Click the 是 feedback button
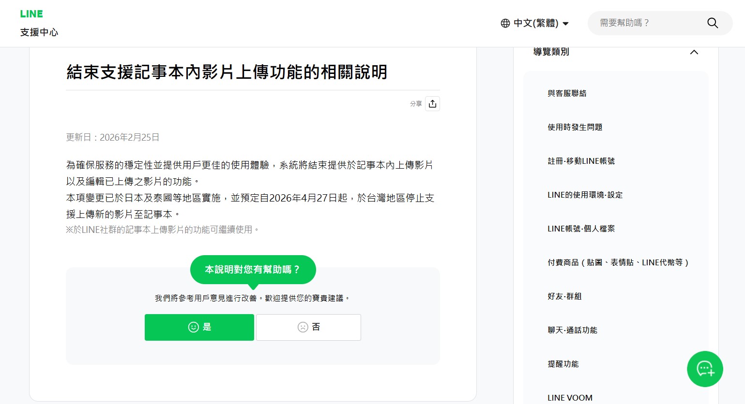745x404 pixels. coord(199,327)
